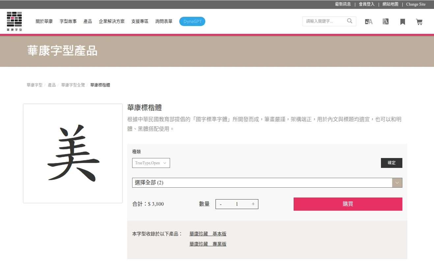Decrease quantity with the minus button

pos(221,204)
